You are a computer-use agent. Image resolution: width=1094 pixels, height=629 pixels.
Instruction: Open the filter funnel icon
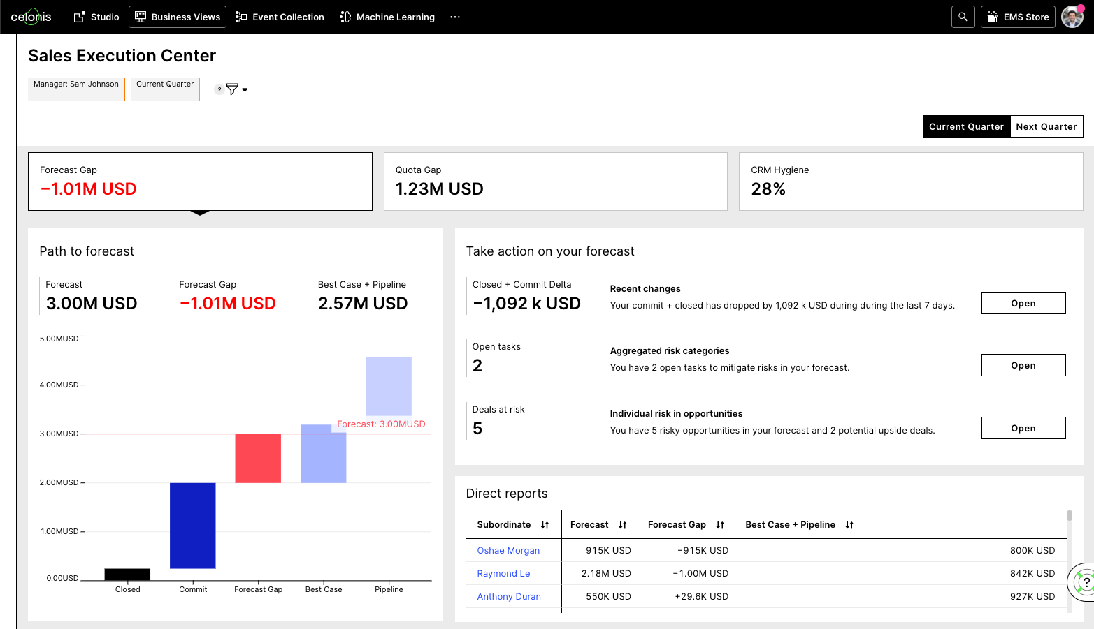point(233,89)
